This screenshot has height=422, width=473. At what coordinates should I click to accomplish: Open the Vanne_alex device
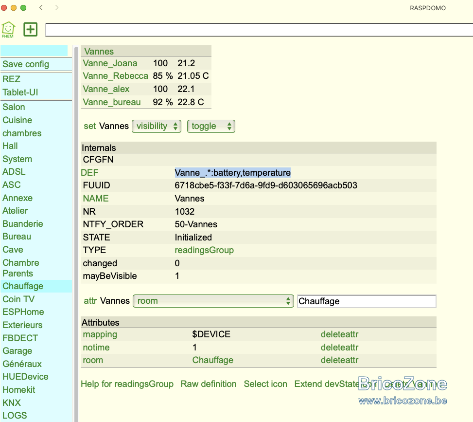106,89
